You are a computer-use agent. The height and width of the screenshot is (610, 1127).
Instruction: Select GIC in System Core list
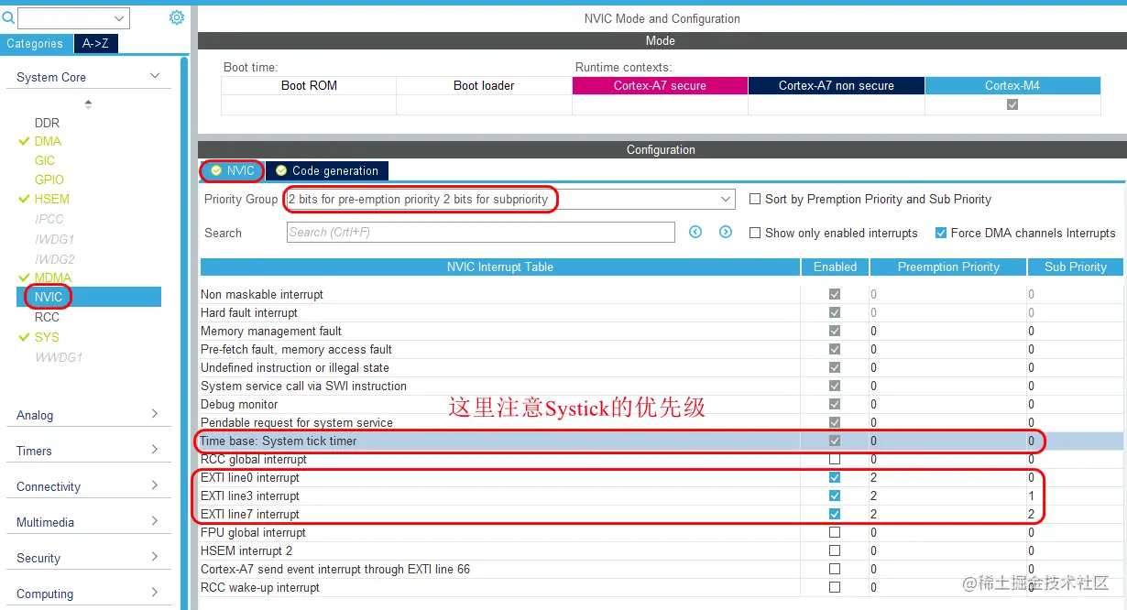[45, 160]
